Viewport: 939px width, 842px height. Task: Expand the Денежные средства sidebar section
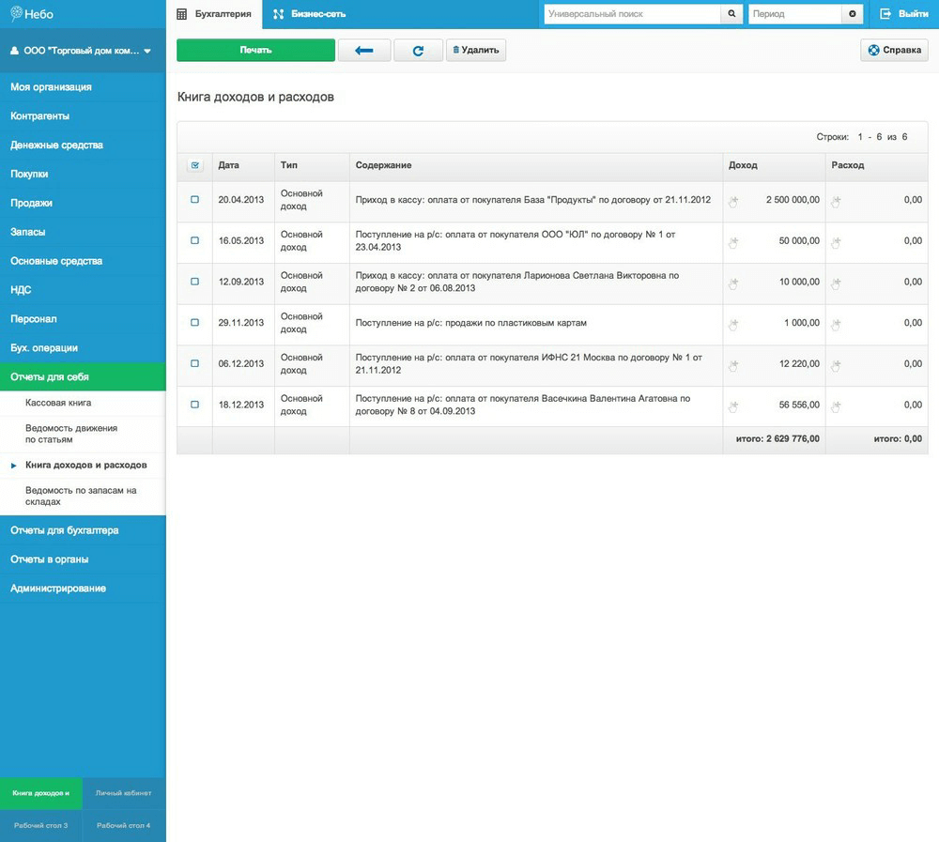pyautogui.click(x=57, y=145)
